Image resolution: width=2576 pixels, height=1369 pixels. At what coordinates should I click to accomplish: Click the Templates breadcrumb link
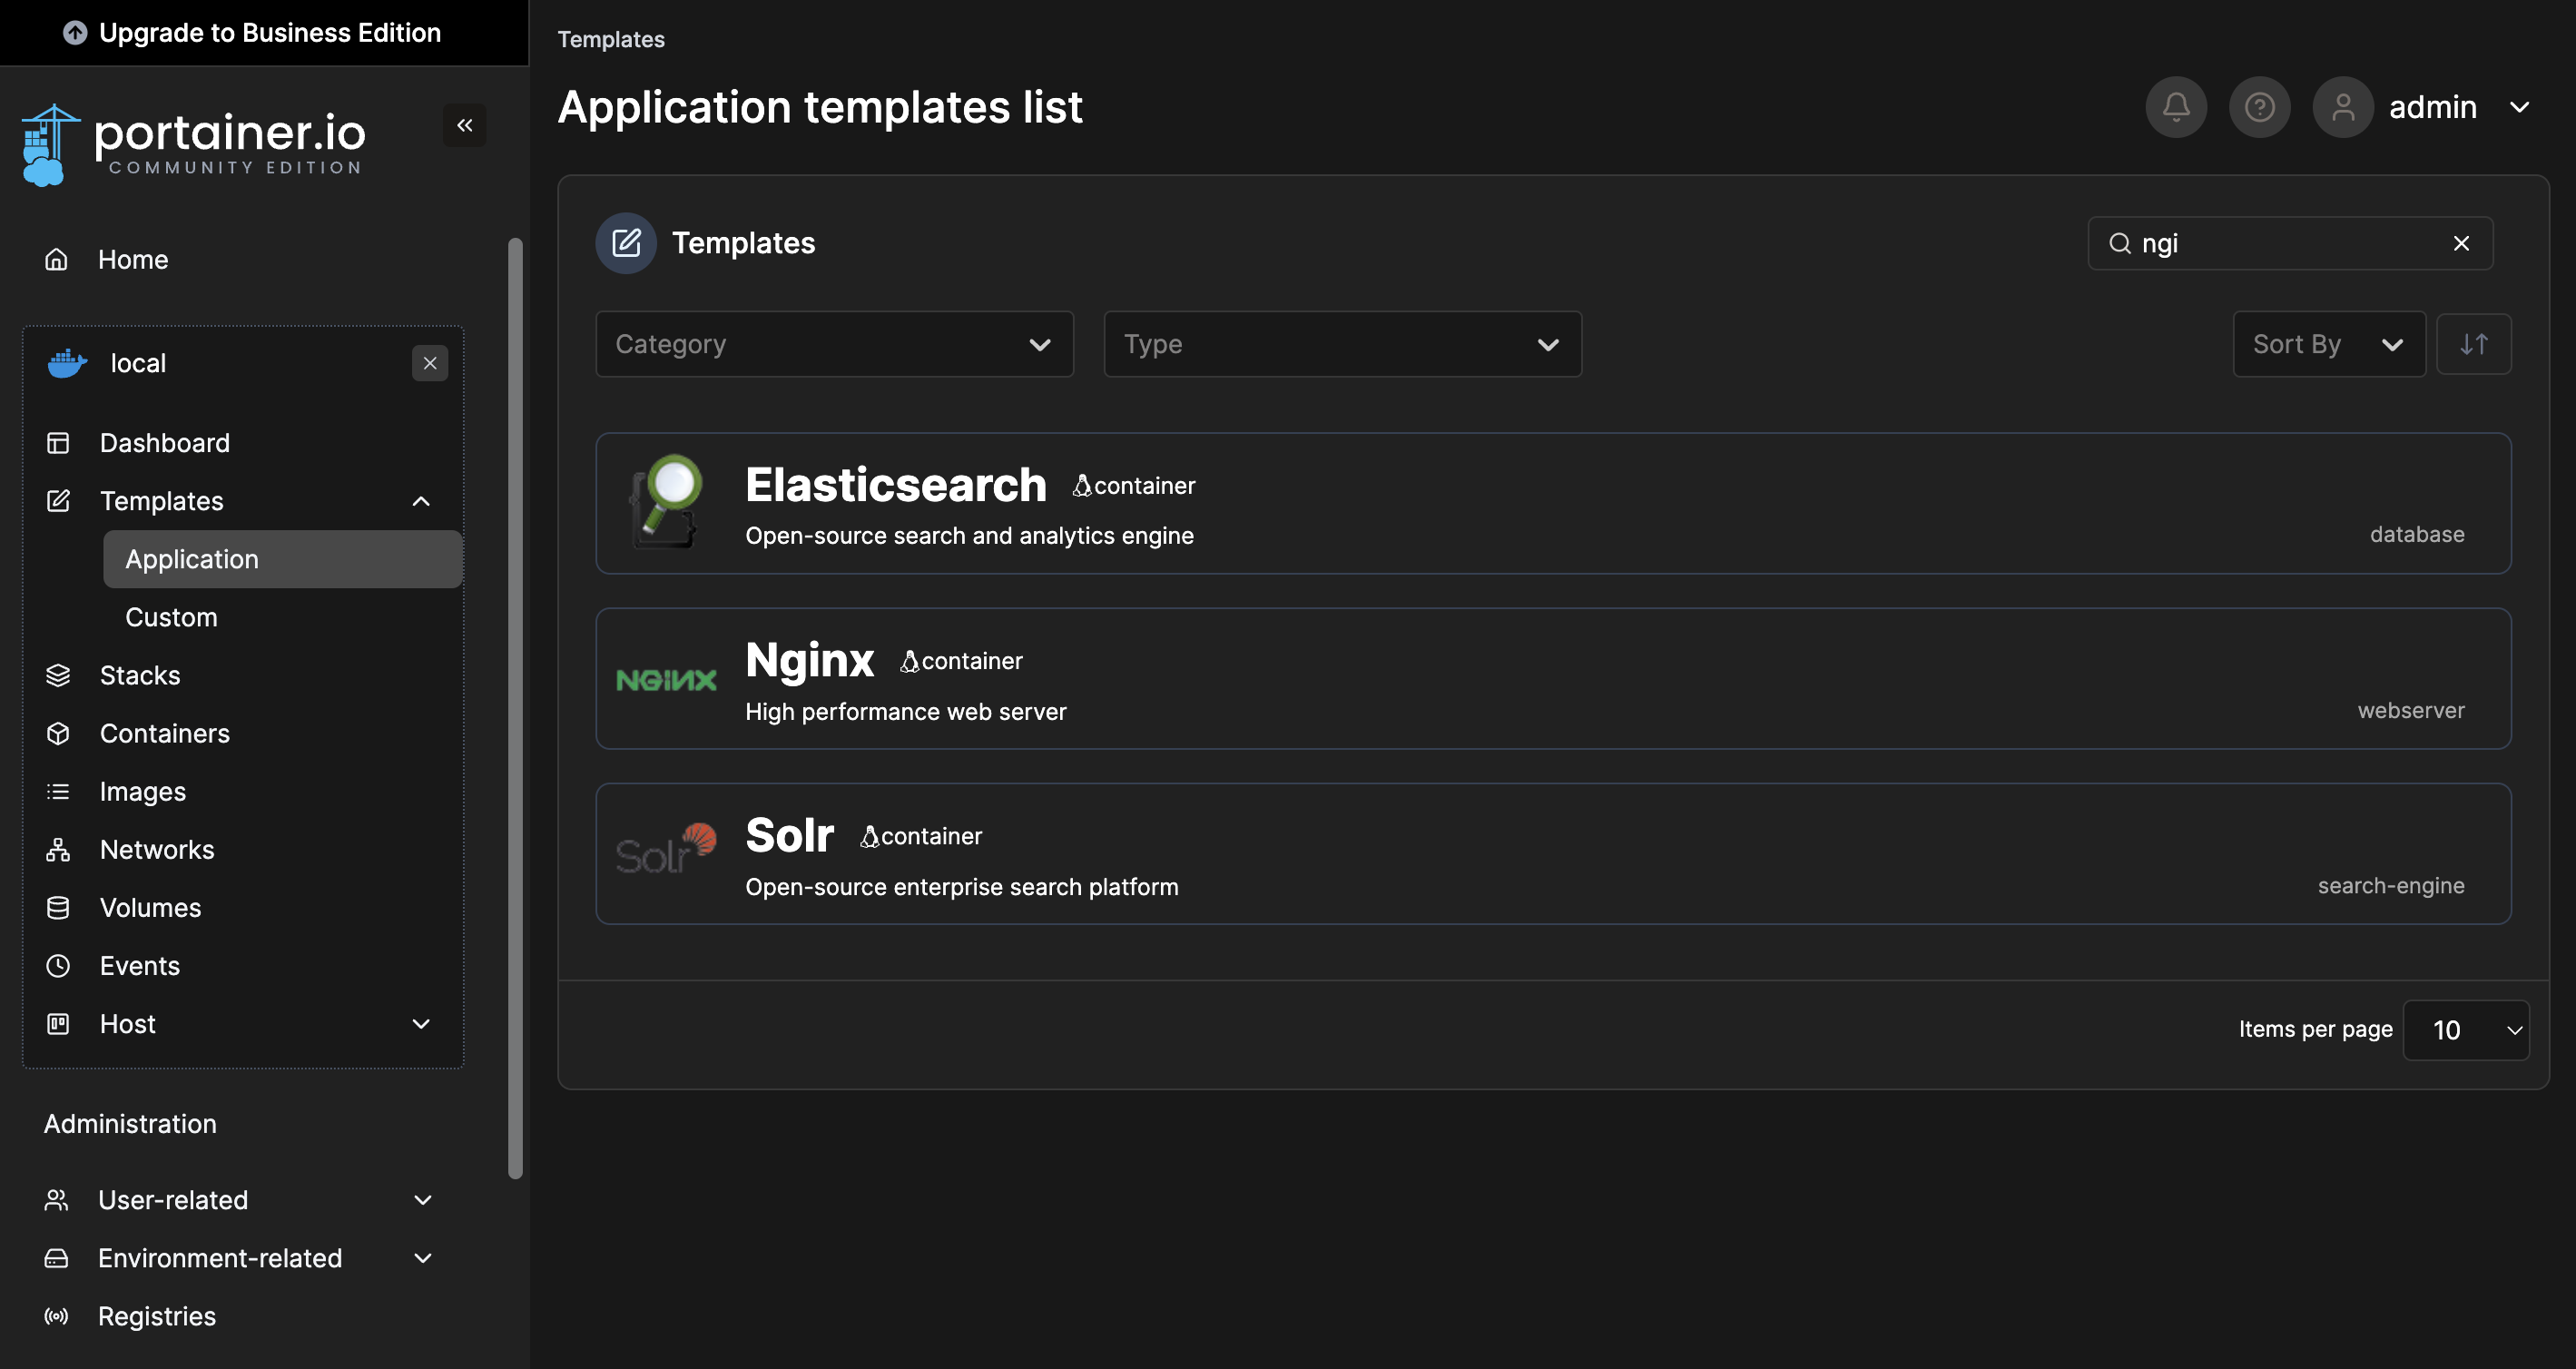click(611, 39)
